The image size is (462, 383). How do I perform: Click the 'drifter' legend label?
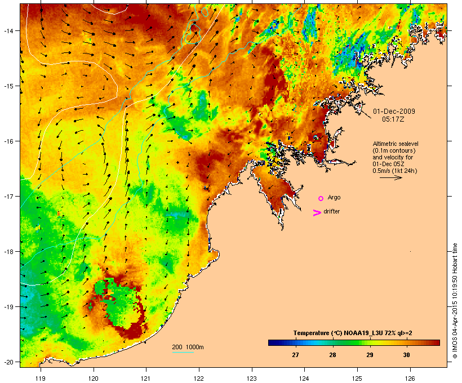point(331,211)
